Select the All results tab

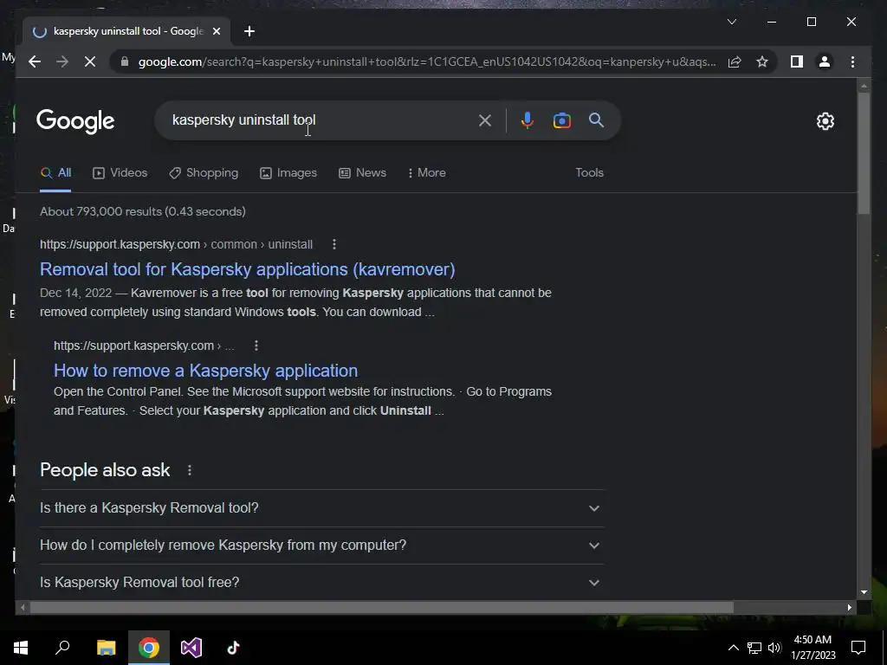pos(55,173)
